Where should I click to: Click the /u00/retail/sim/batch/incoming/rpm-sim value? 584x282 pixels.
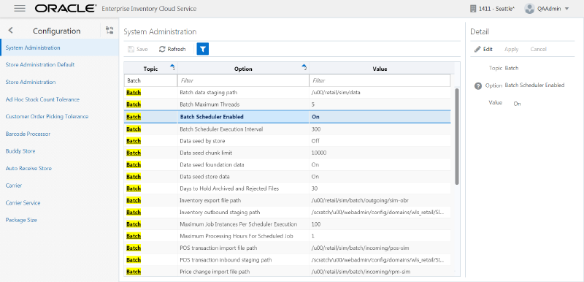click(361, 272)
